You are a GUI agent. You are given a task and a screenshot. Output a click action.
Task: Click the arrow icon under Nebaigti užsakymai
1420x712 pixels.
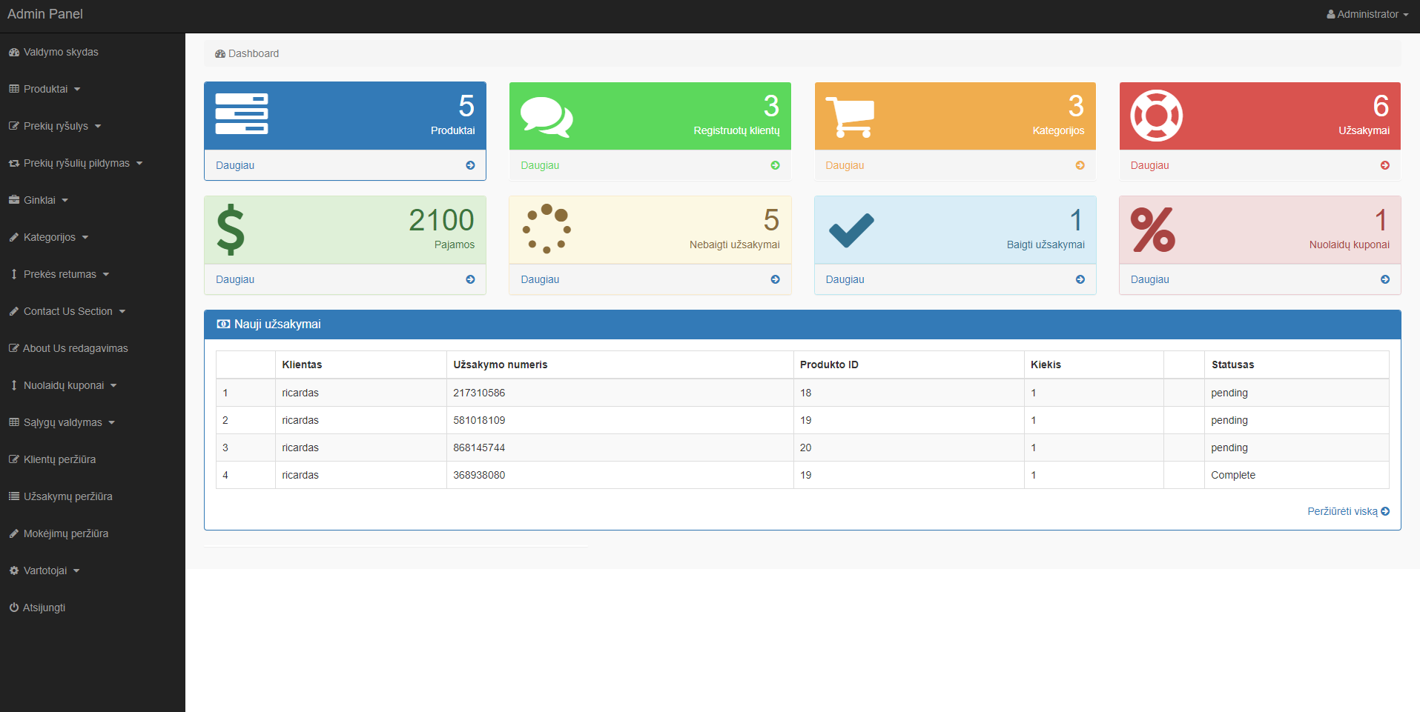(775, 279)
